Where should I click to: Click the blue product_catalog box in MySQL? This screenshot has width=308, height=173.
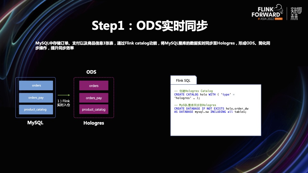pos(36,110)
